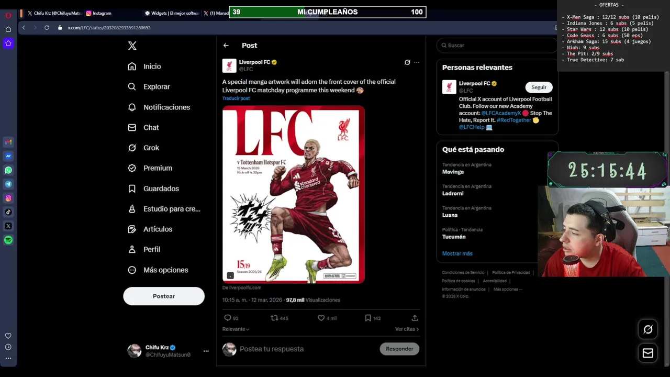Image resolution: width=670 pixels, height=377 pixels.
Task: Click the browser reload button
Action: click(47, 28)
